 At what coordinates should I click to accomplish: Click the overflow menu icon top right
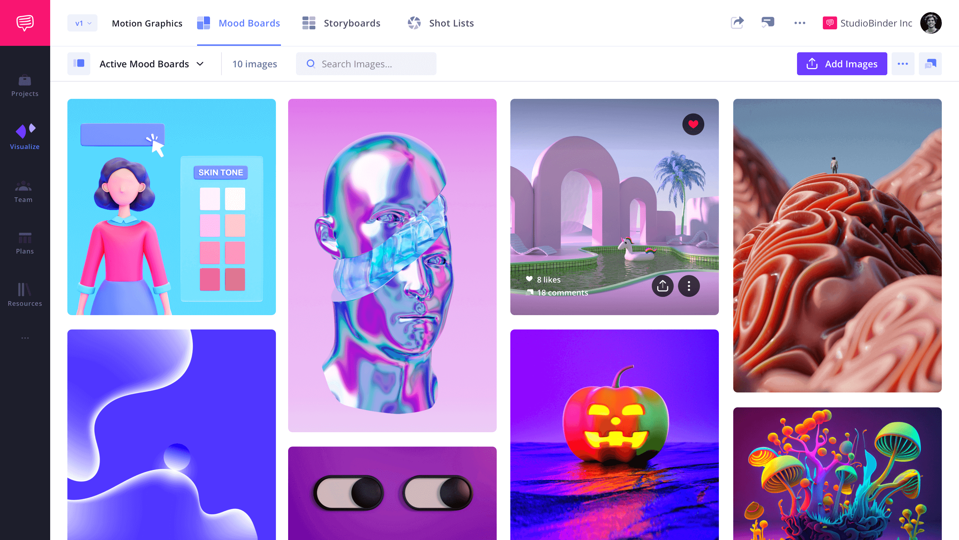[x=800, y=23]
